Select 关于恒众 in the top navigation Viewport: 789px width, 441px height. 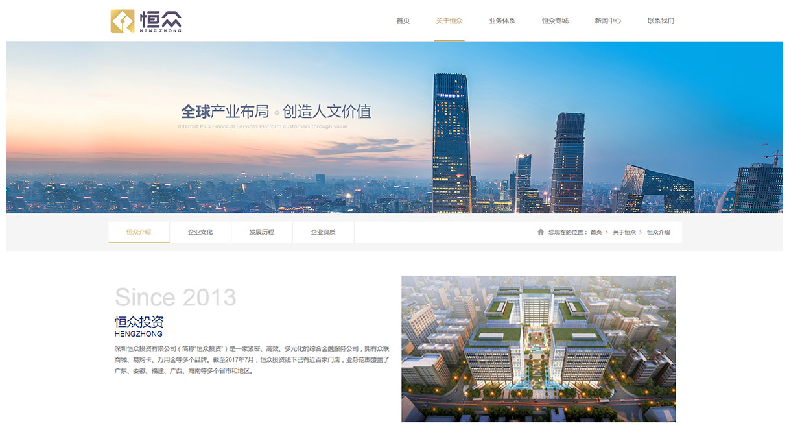449,21
